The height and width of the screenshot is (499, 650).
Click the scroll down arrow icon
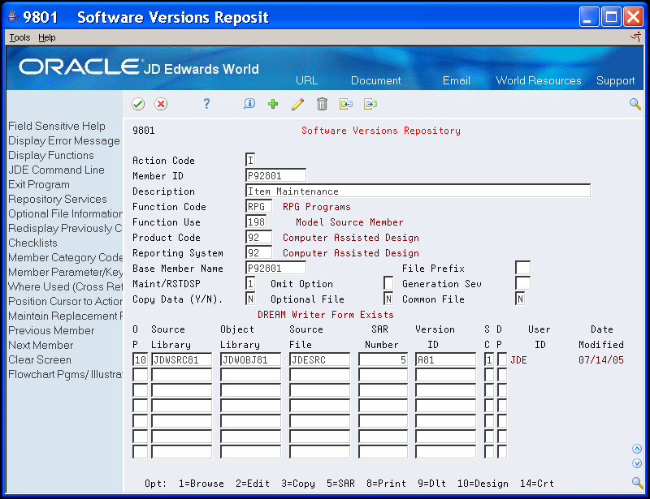point(637,463)
